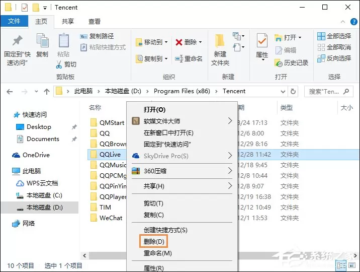The image size is (360, 272).
Task: Click the horizontal scrollbar left arrow
Action: [84, 255]
